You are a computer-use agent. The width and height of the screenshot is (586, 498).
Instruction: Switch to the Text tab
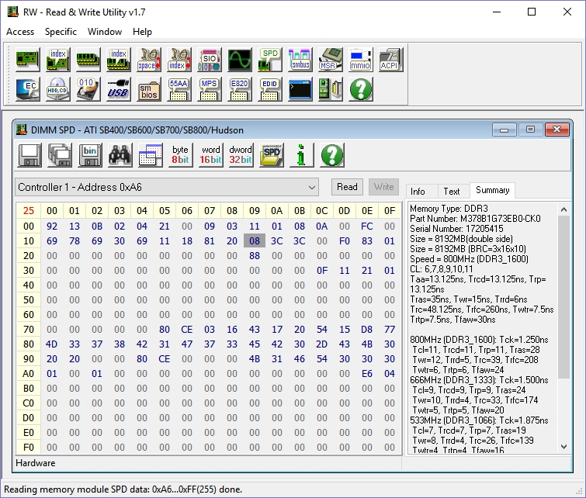[452, 192]
